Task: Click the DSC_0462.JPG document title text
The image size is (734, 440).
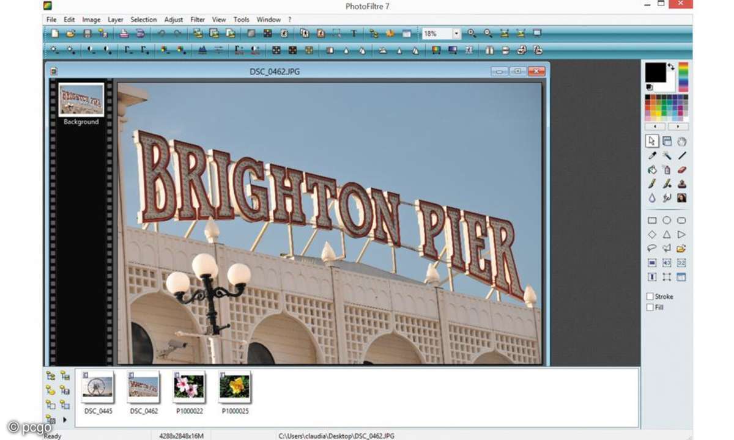Action: click(x=275, y=71)
